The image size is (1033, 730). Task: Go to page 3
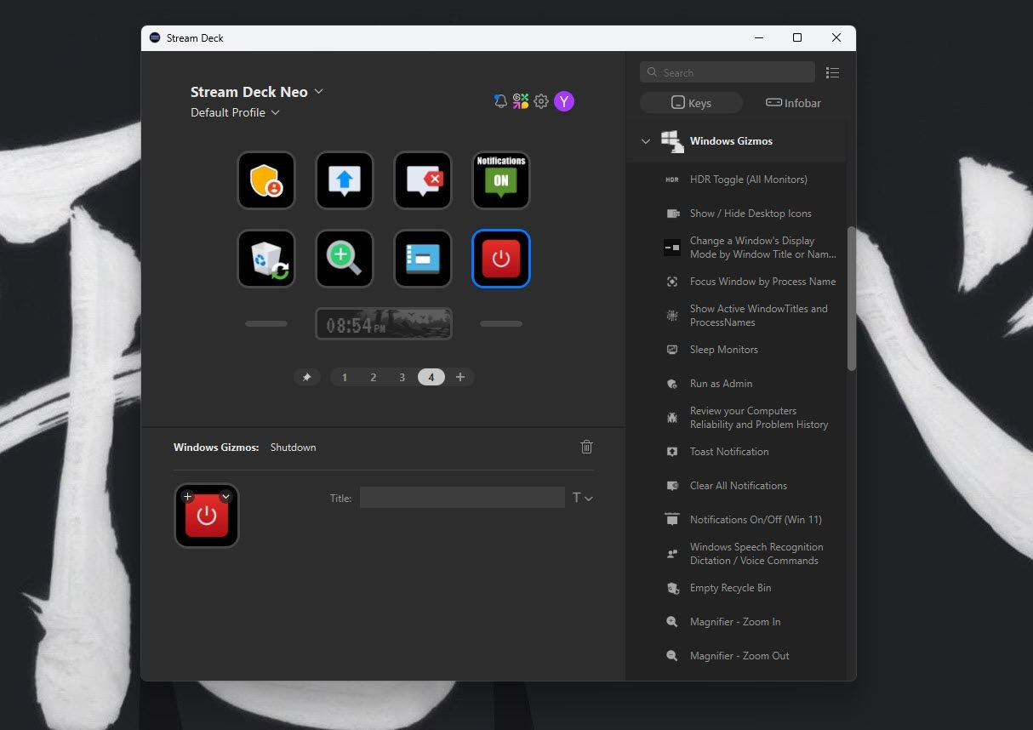pyautogui.click(x=402, y=377)
